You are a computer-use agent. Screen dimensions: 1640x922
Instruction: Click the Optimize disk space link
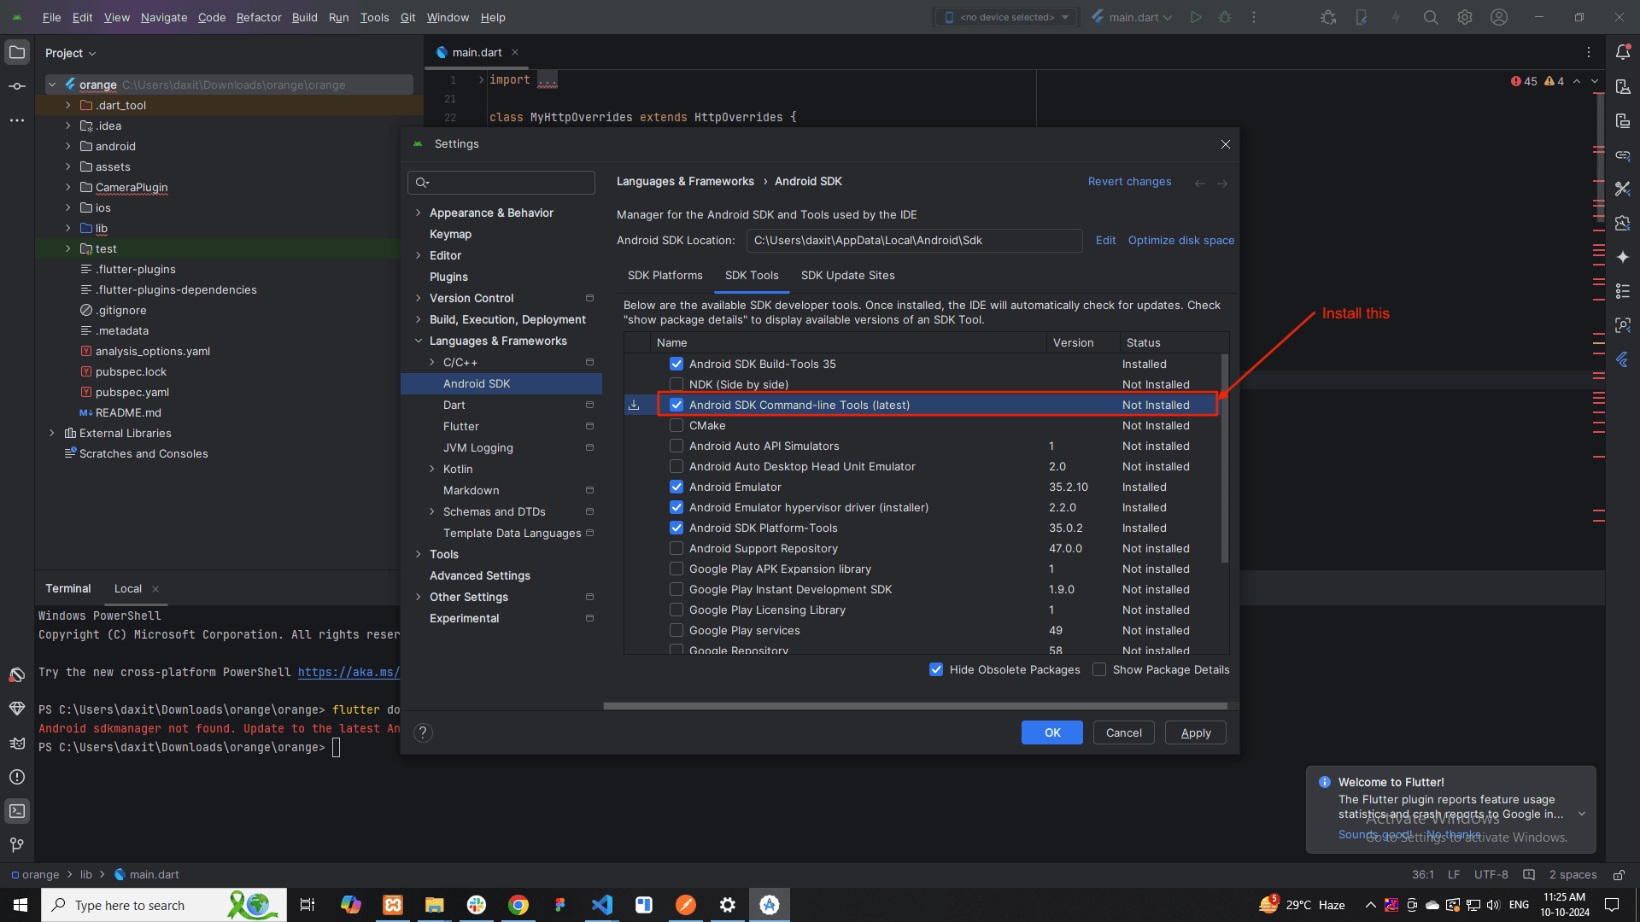[1180, 240]
